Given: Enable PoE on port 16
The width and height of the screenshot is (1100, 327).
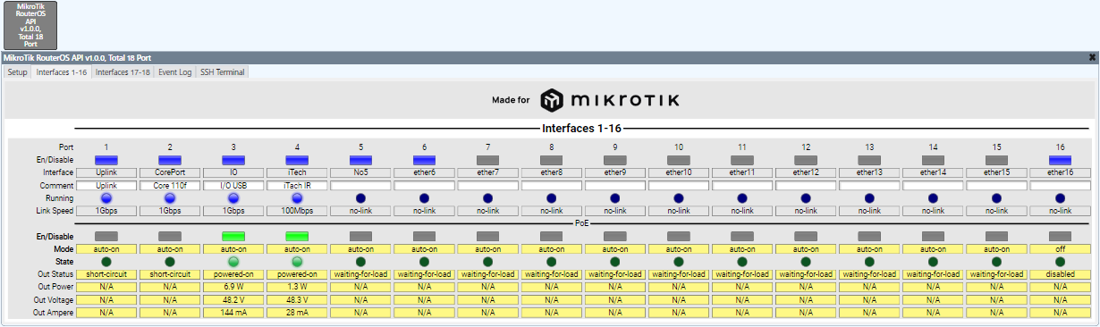Looking at the screenshot, I should (1061, 236).
